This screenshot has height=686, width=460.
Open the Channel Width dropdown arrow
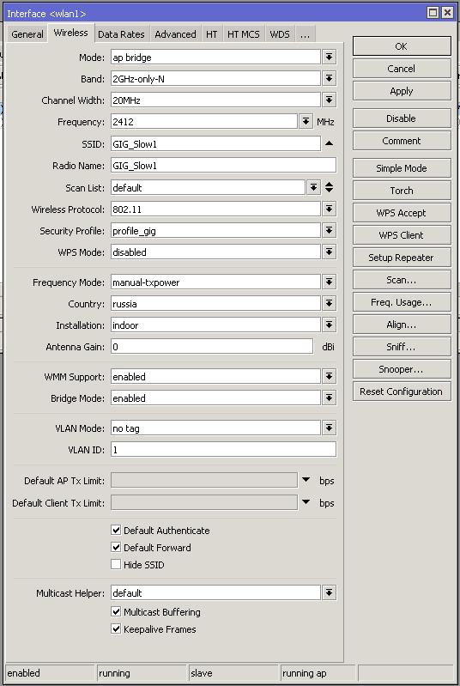330,100
